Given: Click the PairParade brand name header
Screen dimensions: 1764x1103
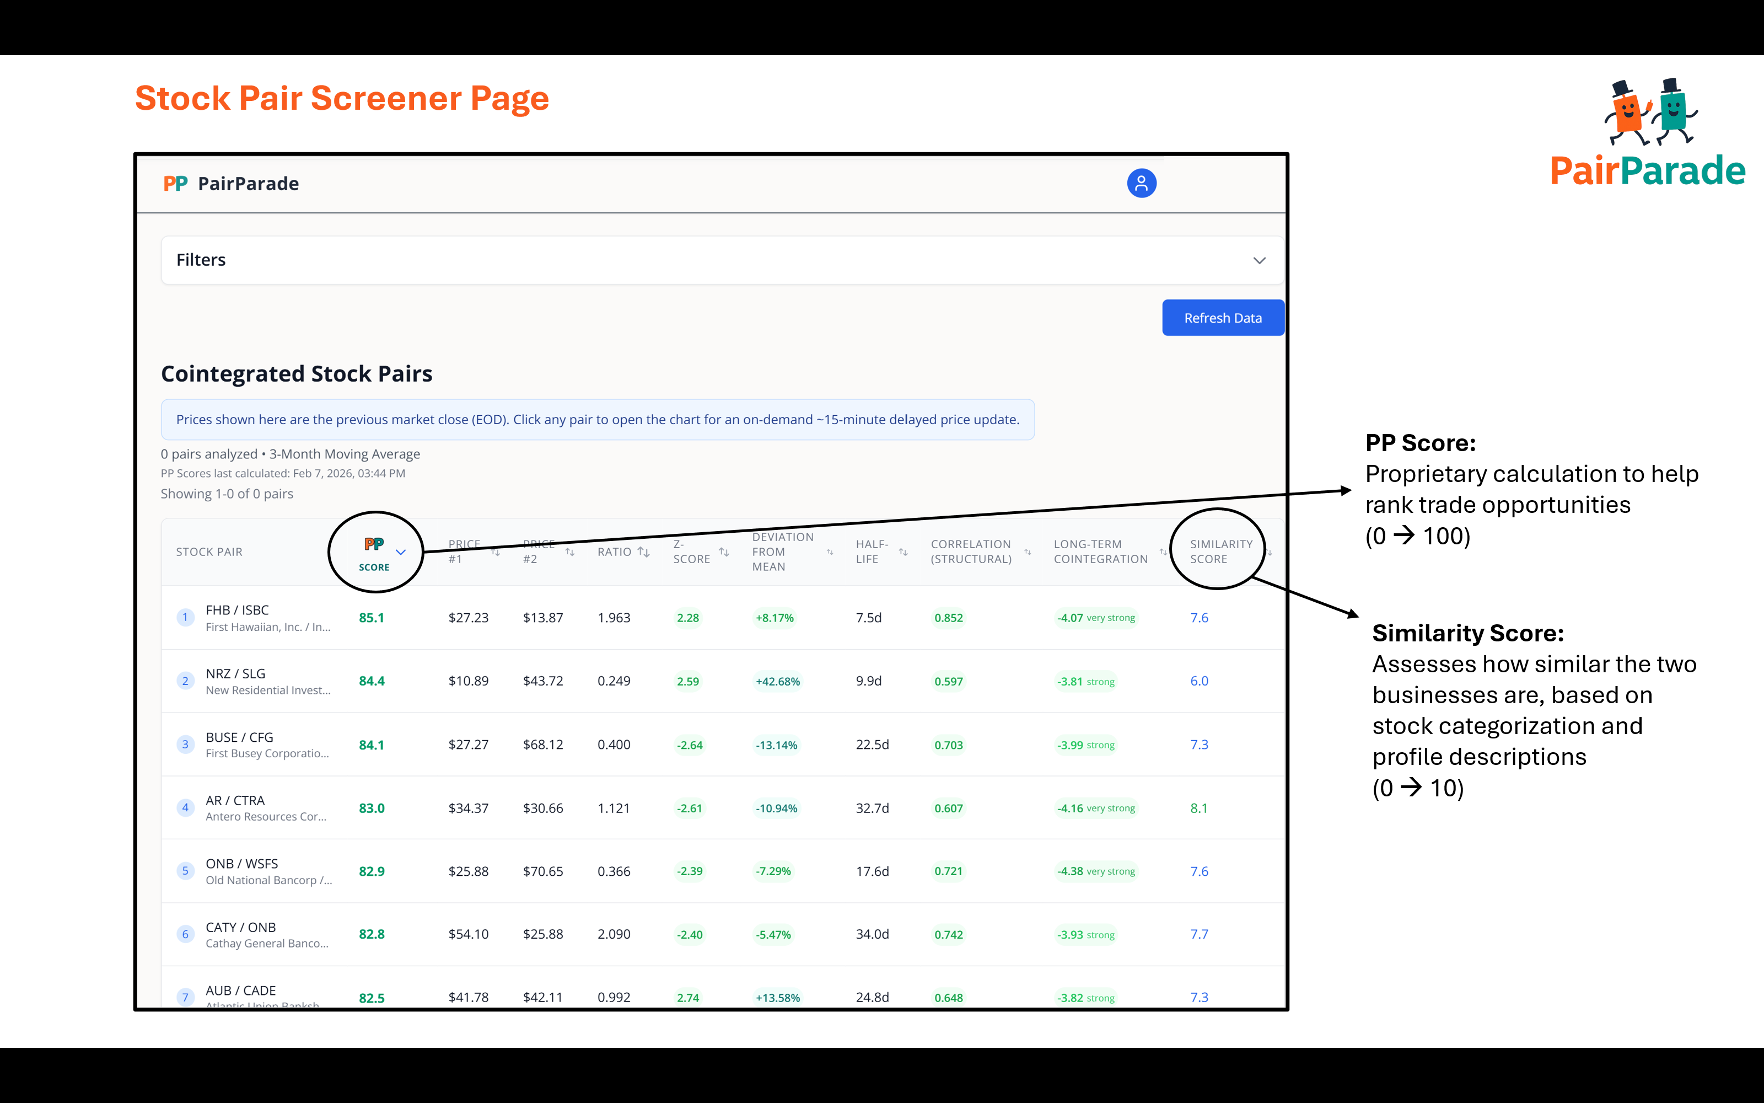Looking at the screenshot, I should pyautogui.click(x=248, y=184).
